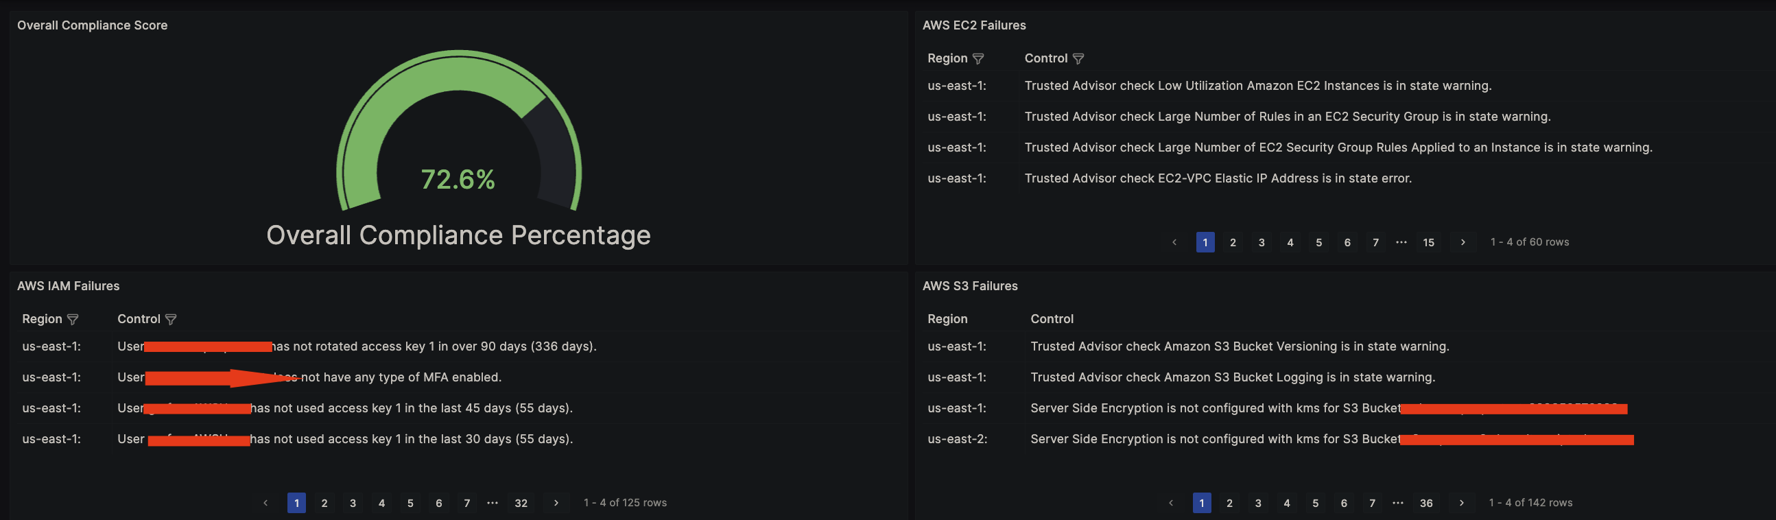Viewport: 1776px width, 520px height.
Task: Go to next page of EC2 Failures
Action: (x=1463, y=242)
